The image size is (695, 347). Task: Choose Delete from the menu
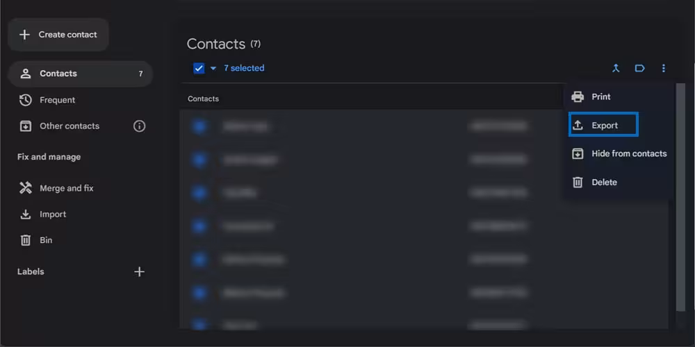click(603, 183)
